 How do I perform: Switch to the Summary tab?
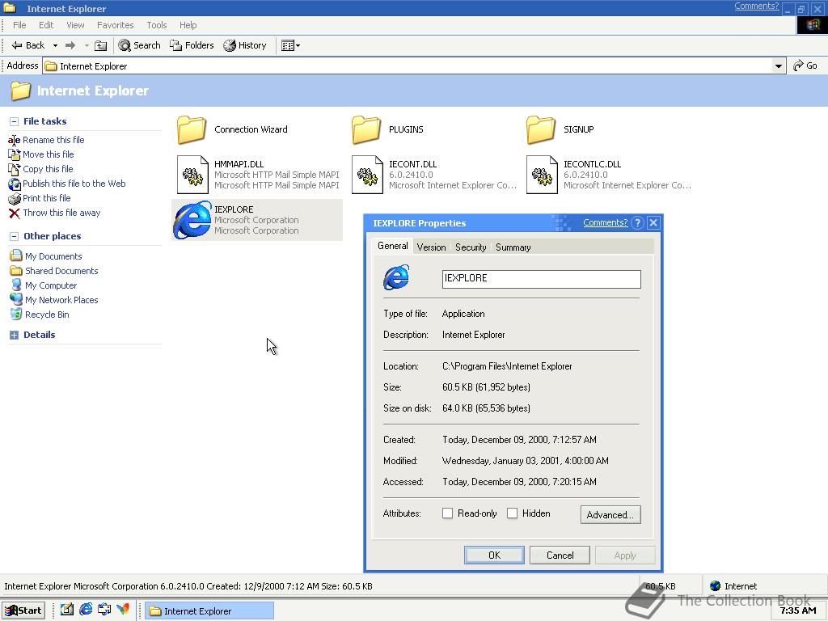(x=513, y=247)
